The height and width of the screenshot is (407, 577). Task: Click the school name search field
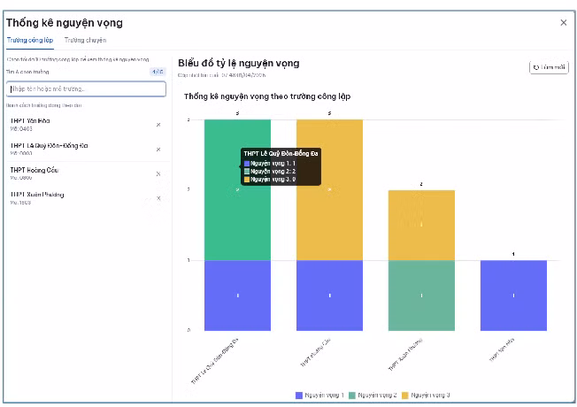pos(86,88)
